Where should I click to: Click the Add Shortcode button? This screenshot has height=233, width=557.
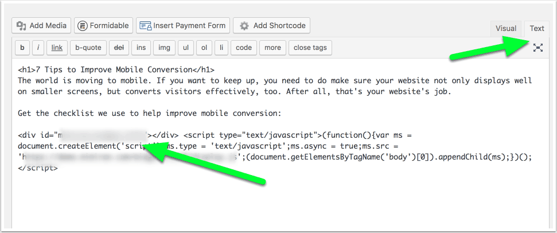pyautogui.click(x=272, y=26)
